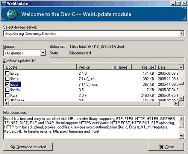Viewport: 188px width, 154px height.
Task: Uncheck the libcurl 7.14.0_nossl checkbox
Action: point(7,84)
